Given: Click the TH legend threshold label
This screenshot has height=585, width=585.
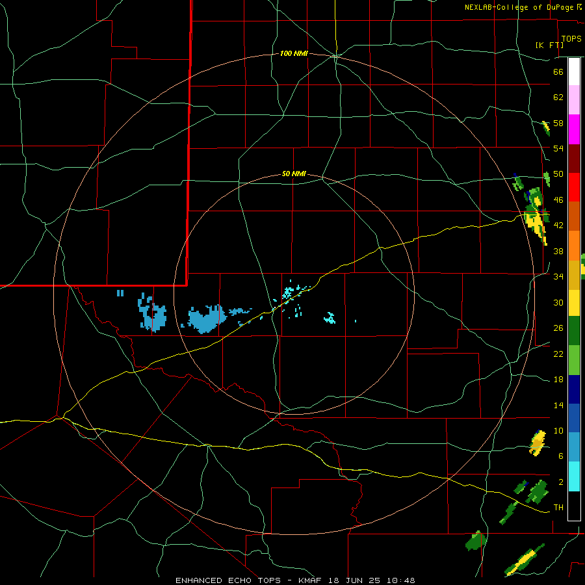Looking at the screenshot, I should point(558,508).
